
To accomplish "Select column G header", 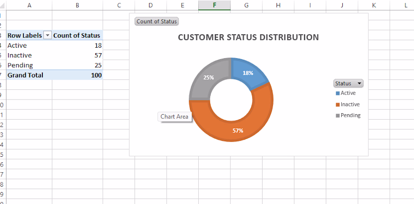I will [x=247, y=5].
